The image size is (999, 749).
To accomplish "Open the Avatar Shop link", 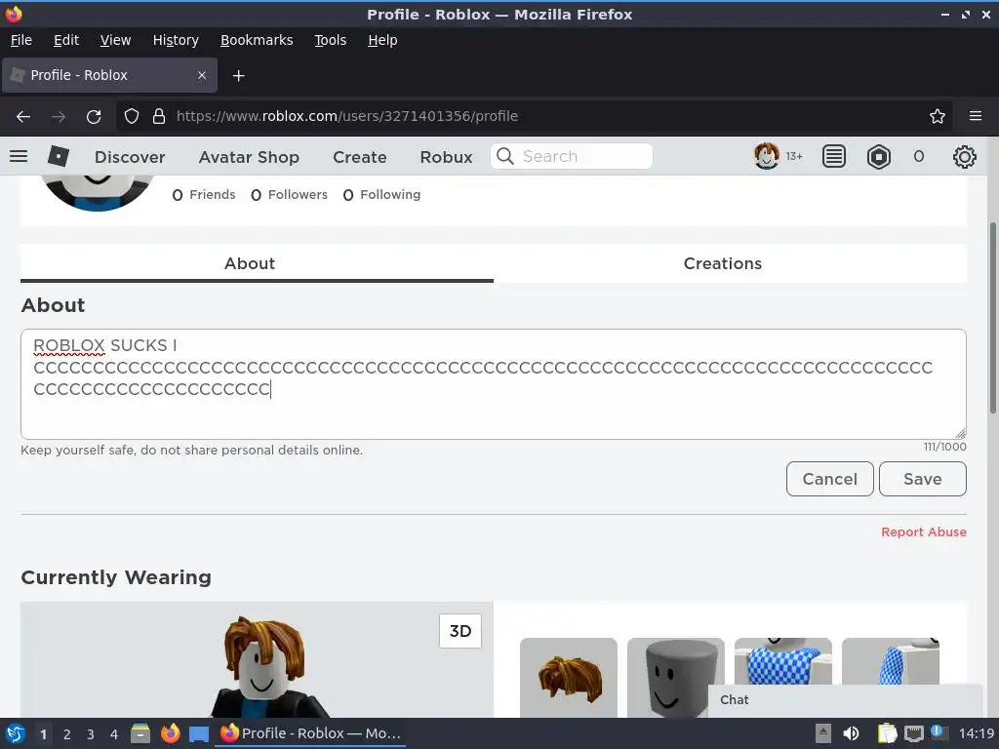I will point(249,157).
